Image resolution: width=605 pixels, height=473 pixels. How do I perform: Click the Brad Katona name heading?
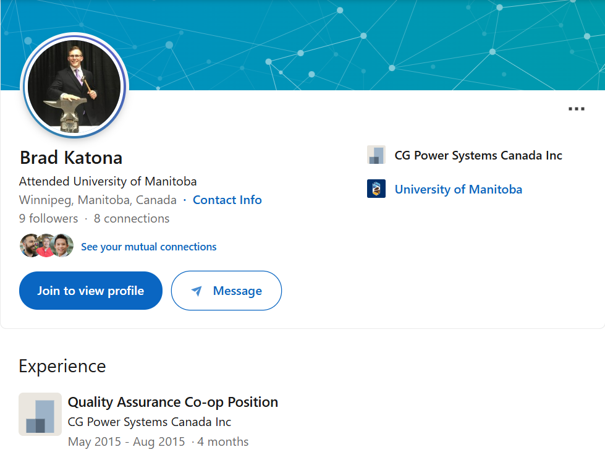(71, 158)
